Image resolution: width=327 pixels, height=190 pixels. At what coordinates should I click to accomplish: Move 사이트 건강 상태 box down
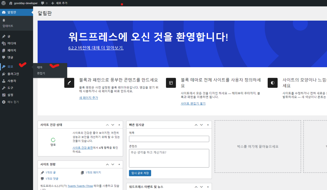[113, 125]
